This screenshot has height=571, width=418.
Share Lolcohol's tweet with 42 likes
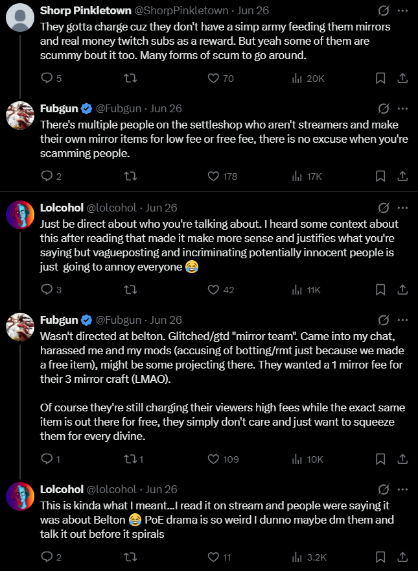click(x=402, y=290)
